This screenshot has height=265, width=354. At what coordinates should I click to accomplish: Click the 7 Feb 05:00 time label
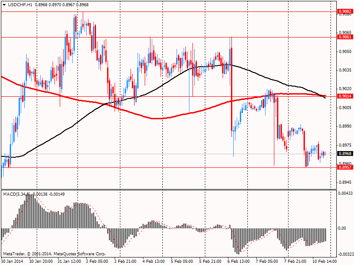[267, 261]
